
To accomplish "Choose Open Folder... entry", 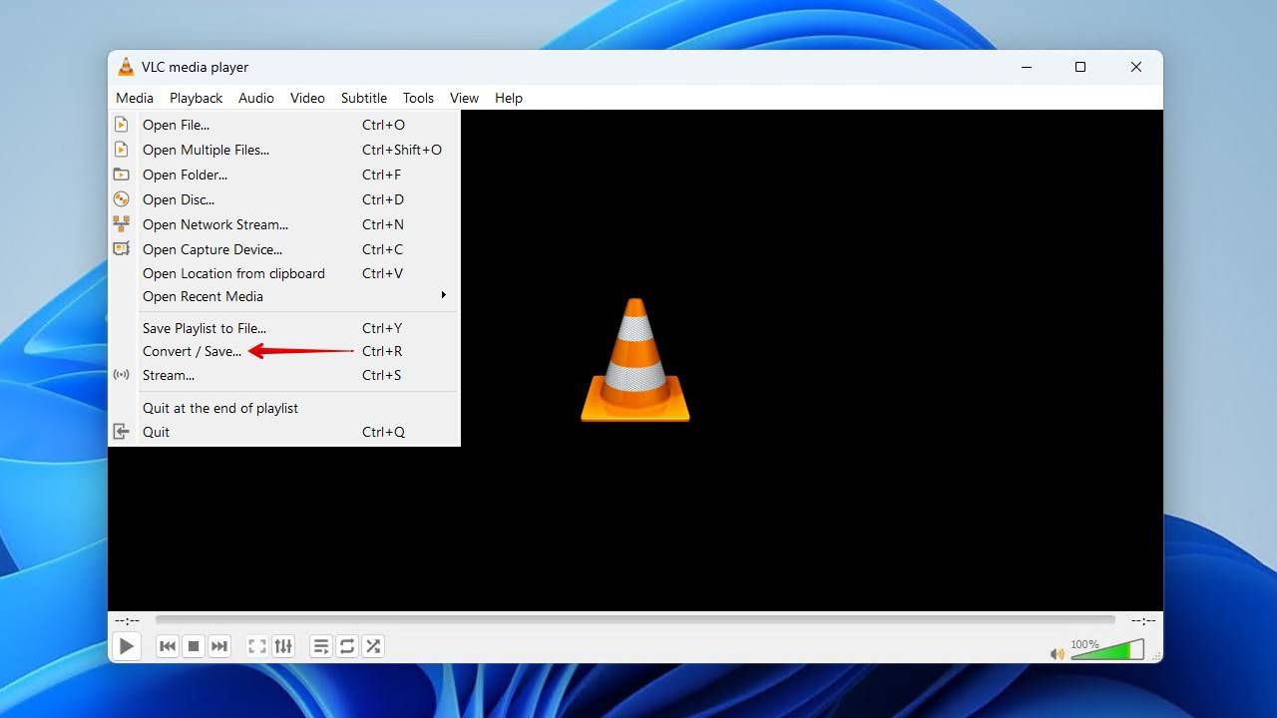I will pyautogui.click(x=284, y=175).
